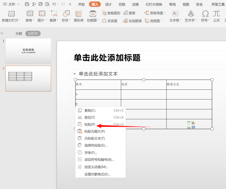226x189 pixels.
Task: Click the insert picture placeholder icon
Action: click(x=189, y=127)
